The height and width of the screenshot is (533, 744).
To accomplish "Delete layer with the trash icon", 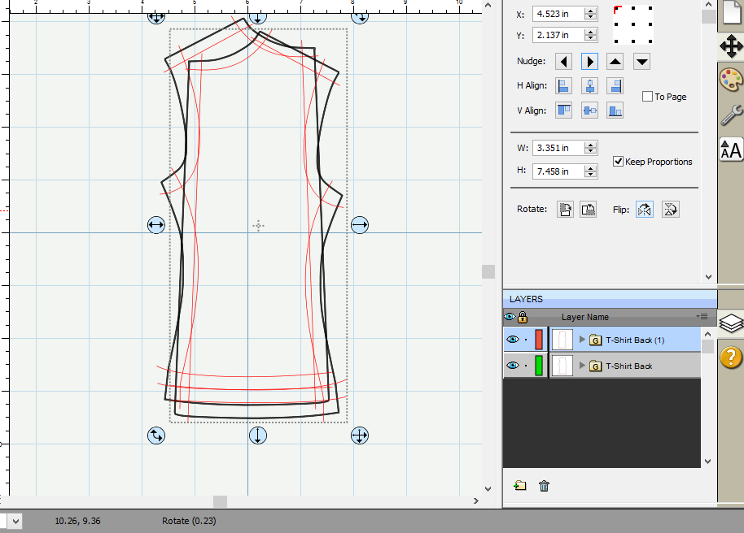I will (x=545, y=486).
